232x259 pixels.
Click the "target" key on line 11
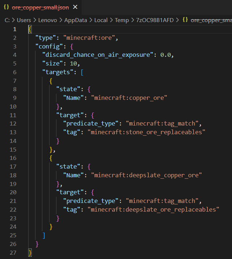[70, 115]
